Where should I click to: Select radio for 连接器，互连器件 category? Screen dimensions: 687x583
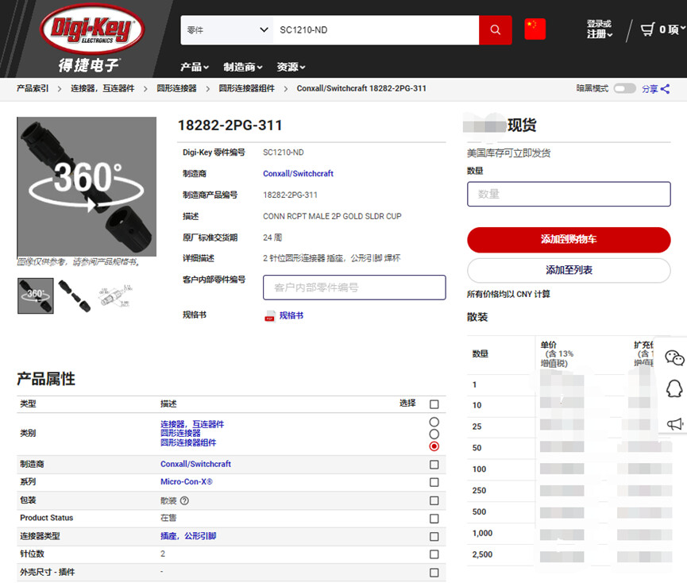[x=434, y=422]
